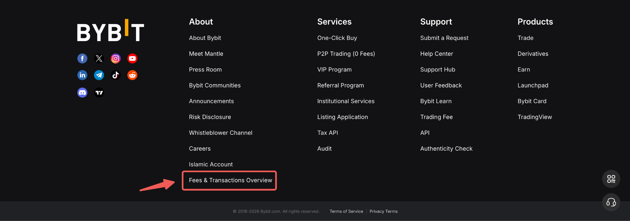Viewport: 630px width, 221px height.
Task: Visit the YouTube channel icon
Action: pos(132,58)
